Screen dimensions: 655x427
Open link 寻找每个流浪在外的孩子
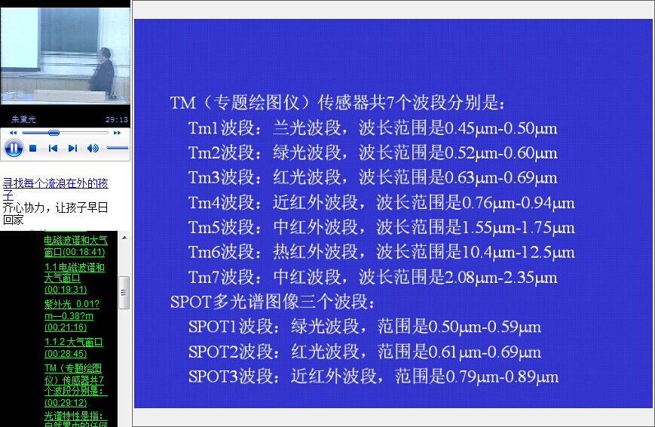pyautogui.click(x=55, y=189)
